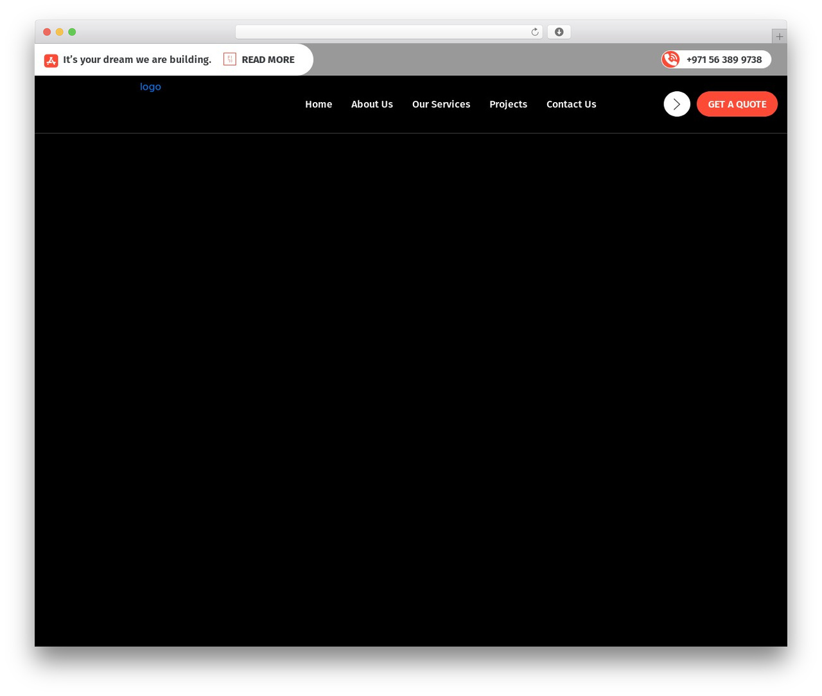This screenshot has height=696, width=822.
Task: Click the GET A QUOTE button
Action: 737,104
